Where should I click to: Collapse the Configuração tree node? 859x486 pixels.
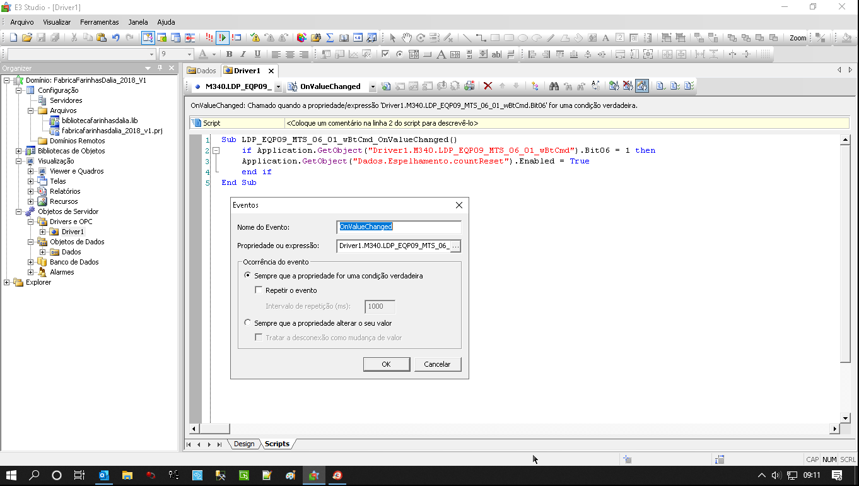(19, 90)
